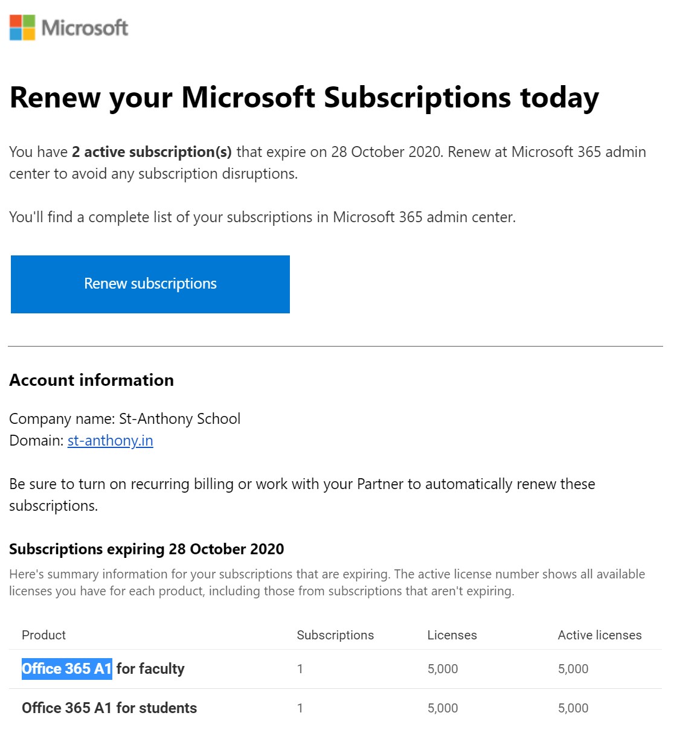
Task: Click the Product column header
Action: pos(43,635)
